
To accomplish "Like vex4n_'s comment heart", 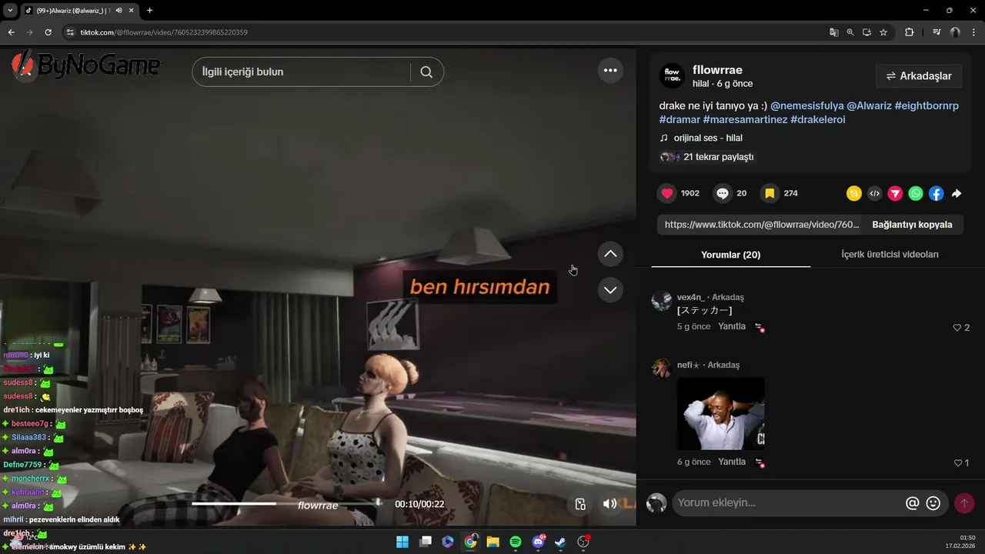I will coord(957,328).
